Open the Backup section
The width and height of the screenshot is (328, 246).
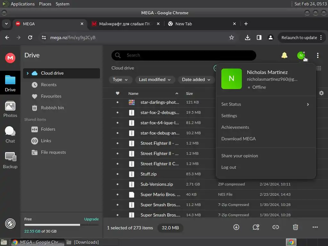[x=10, y=160]
